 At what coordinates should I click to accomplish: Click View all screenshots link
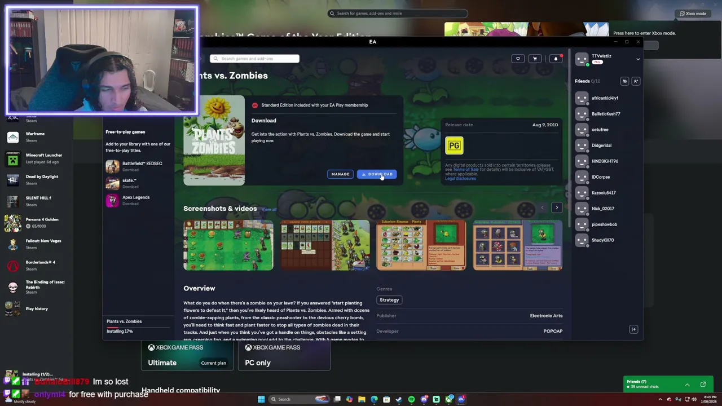[x=268, y=210]
